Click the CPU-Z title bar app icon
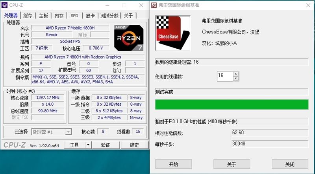The width and height of the screenshot is (315, 174). coord(4,5)
